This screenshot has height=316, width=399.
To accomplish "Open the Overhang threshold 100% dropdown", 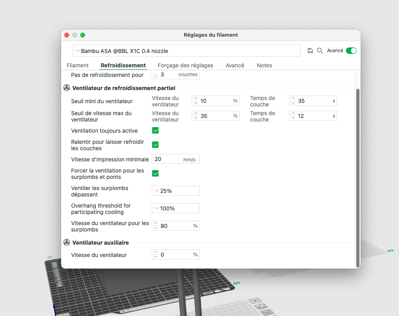I will coord(176,208).
